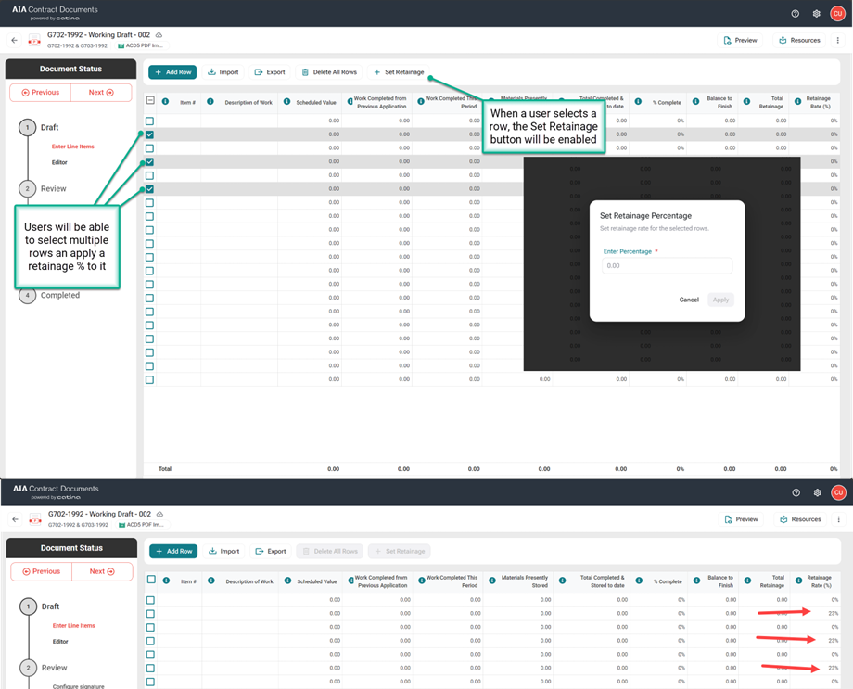Click the help question-mark icon in the top screenshot header
This screenshot has height=689, width=853.
tap(795, 14)
